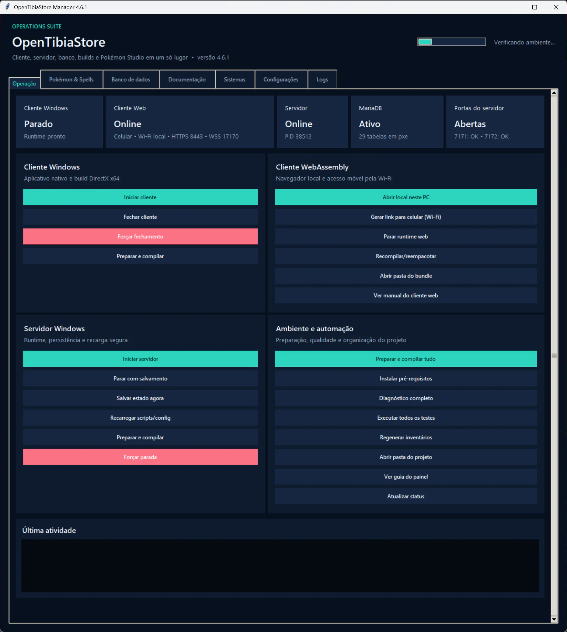Go to the Configurações tab
567x632 pixels.
tap(281, 79)
